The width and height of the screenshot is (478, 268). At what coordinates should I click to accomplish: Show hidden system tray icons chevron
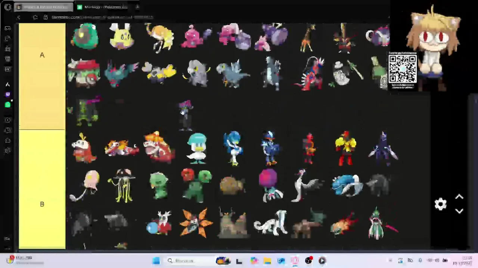click(391, 261)
